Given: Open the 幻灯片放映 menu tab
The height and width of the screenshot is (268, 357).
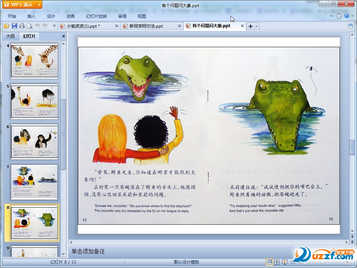Looking at the screenshot, I should coord(96,16).
